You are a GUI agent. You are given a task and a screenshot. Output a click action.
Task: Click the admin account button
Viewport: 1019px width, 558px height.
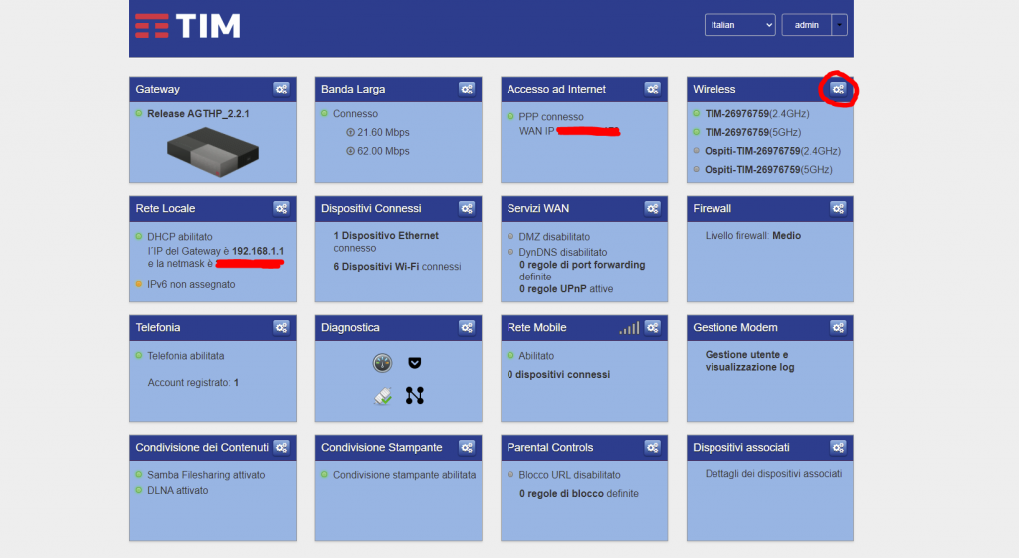click(x=807, y=25)
